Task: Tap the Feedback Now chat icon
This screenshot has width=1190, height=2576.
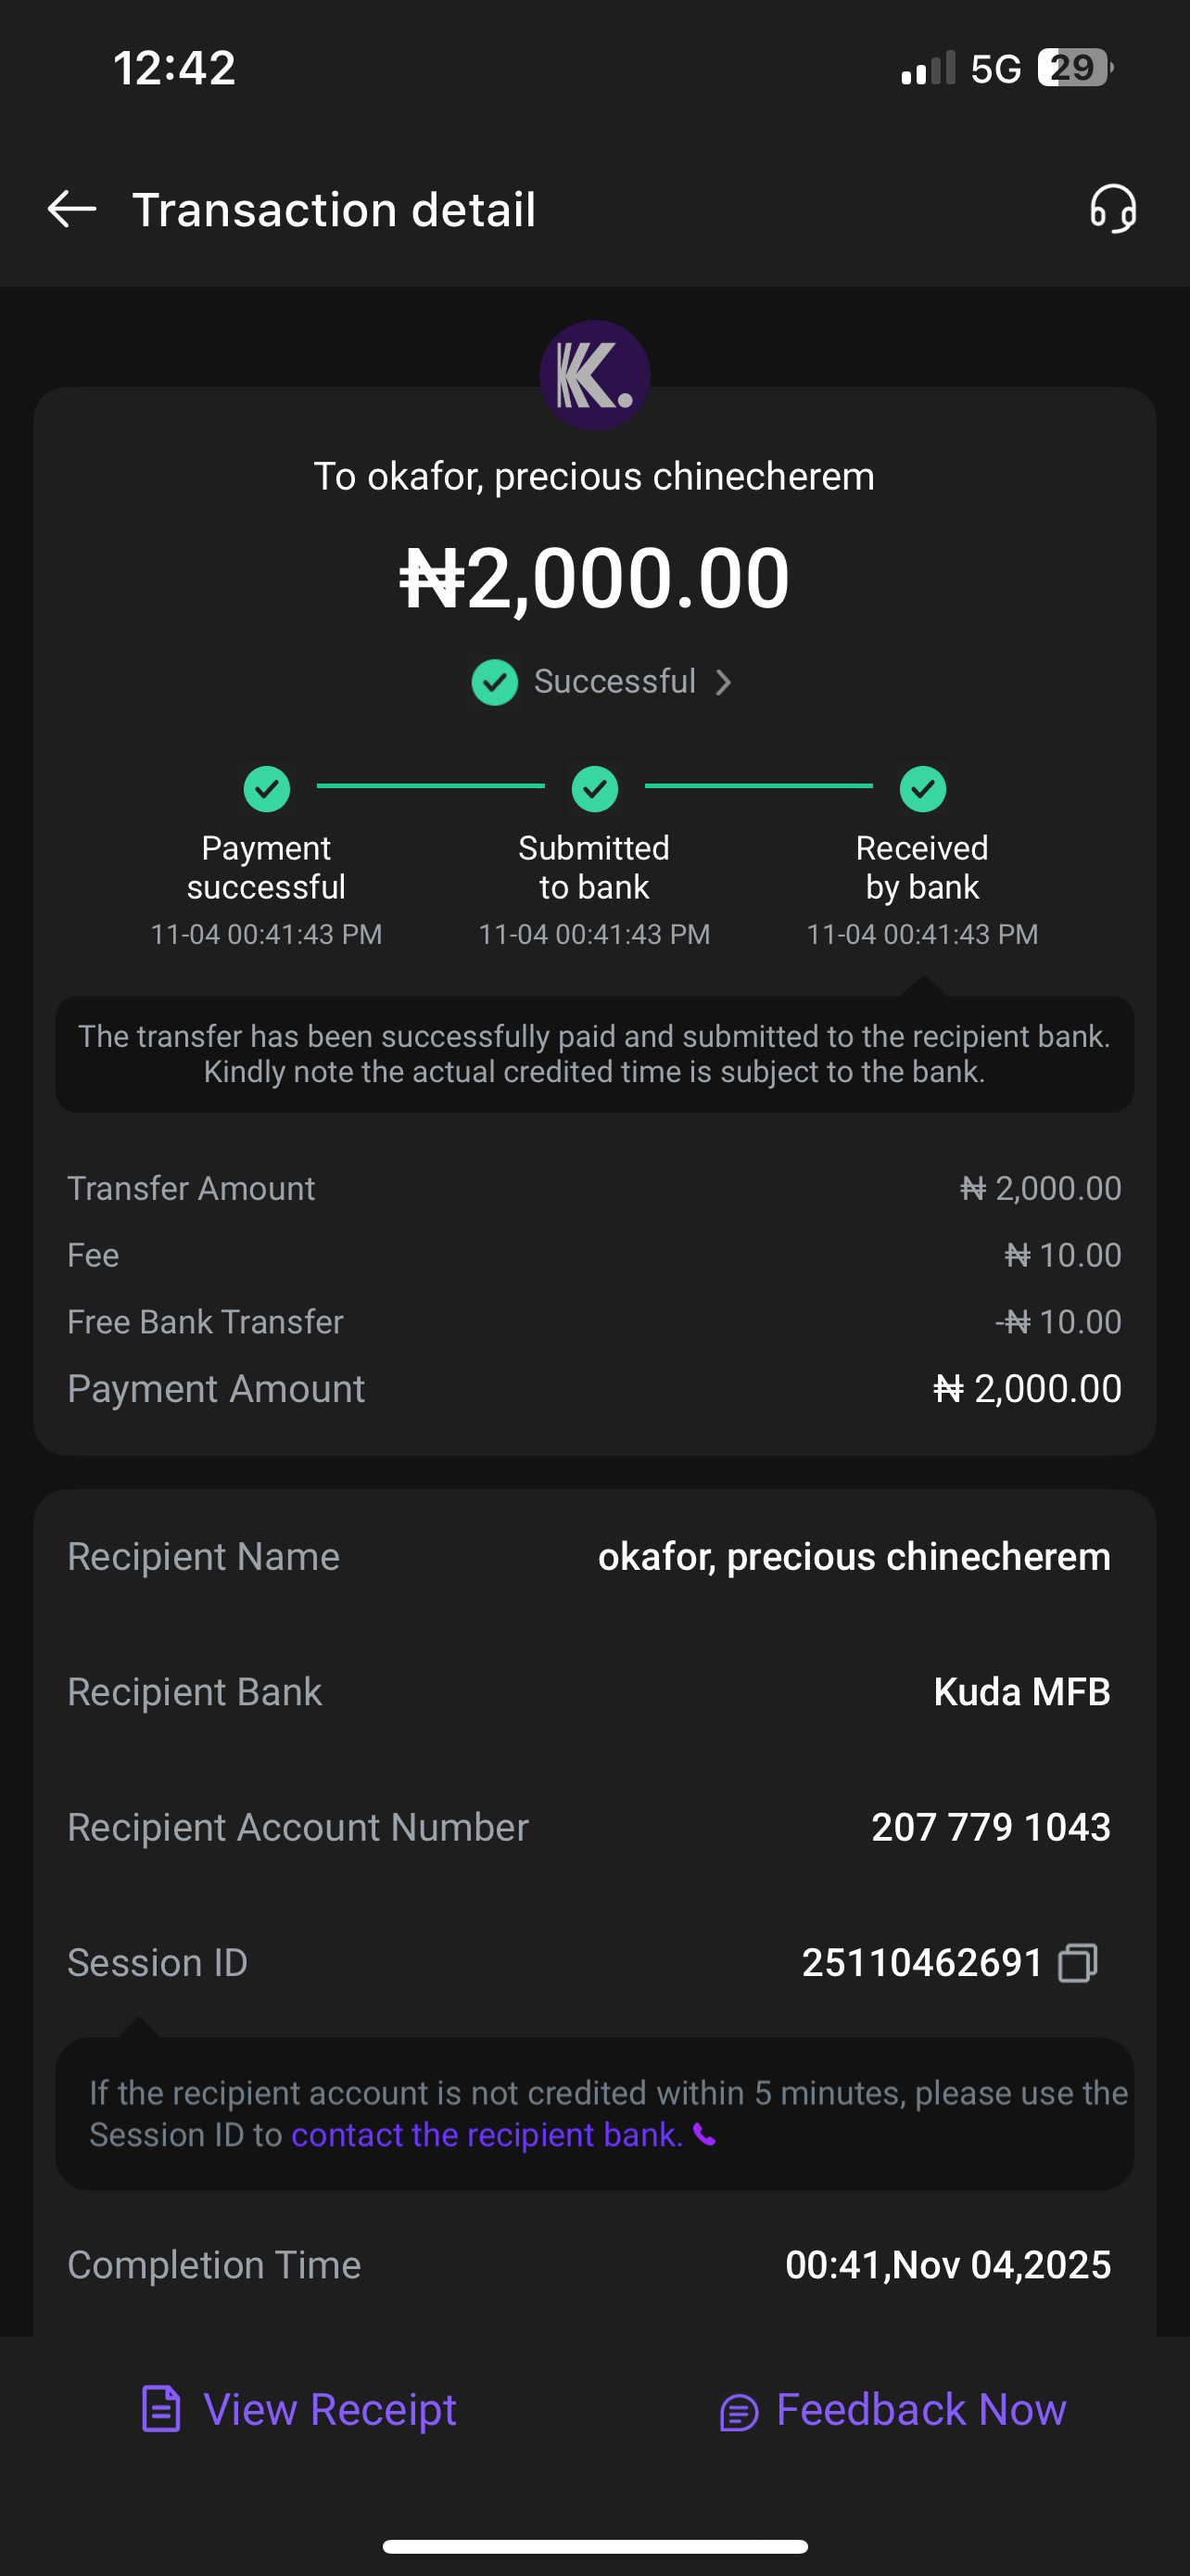Action: point(739,2412)
